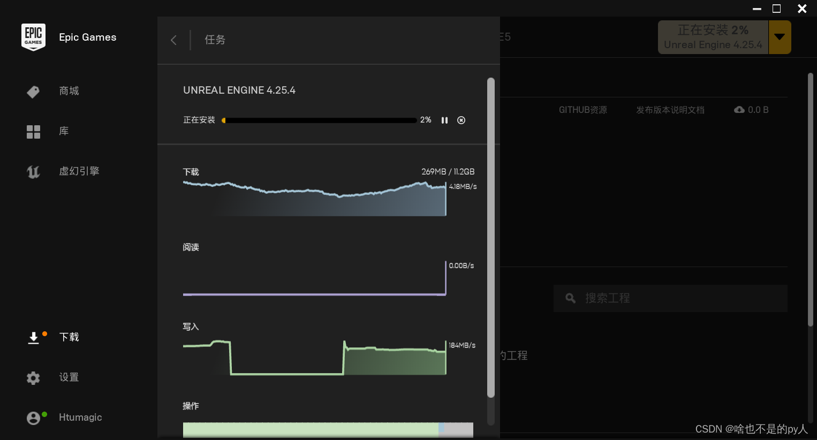Maximize the Epic Games launcher window
817x440 pixels.
pyautogui.click(x=777, y=9)
